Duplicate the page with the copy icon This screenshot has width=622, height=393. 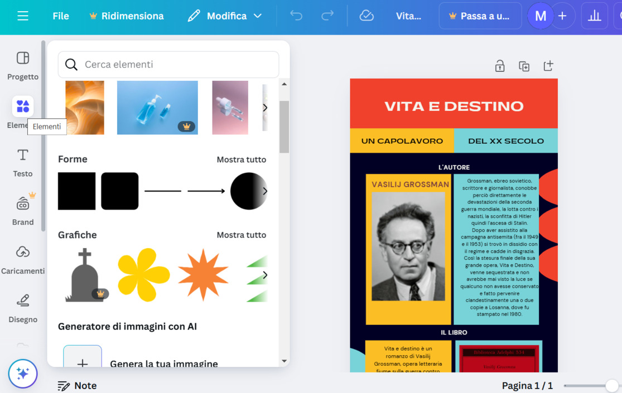[524, 66]
